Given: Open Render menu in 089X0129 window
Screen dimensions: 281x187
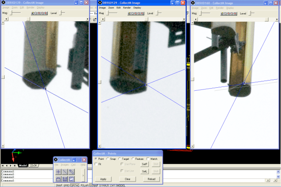Looking at the screenshot, I should pos(127,8).
